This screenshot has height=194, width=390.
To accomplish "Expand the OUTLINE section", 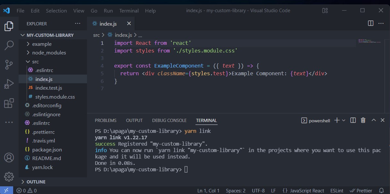I will click(x=53, y=182).
